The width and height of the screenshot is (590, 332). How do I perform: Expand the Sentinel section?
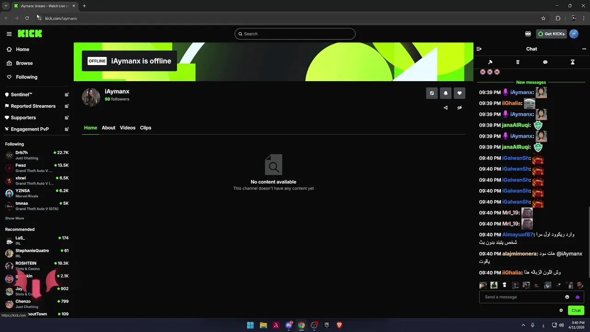tap(37, 95)
